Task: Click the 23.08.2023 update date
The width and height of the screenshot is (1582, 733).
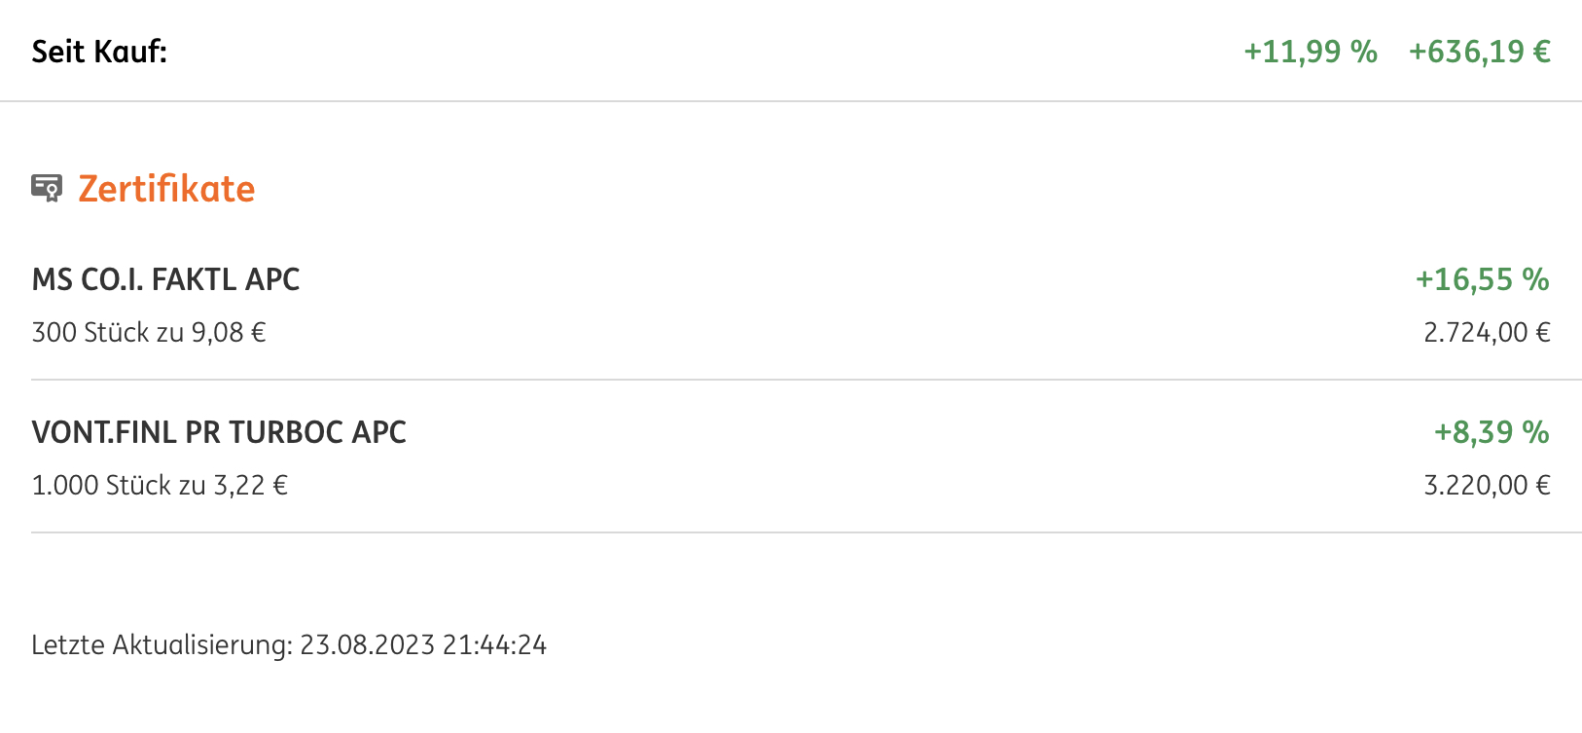Action: coord(367,645)
